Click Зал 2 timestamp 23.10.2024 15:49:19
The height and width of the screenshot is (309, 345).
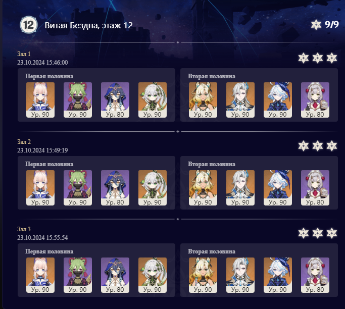(42, 150)
